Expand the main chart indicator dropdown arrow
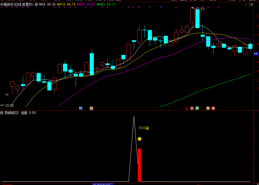Image resolution: width=259 pixels, height=185 pixels. [x=36, y=4]
